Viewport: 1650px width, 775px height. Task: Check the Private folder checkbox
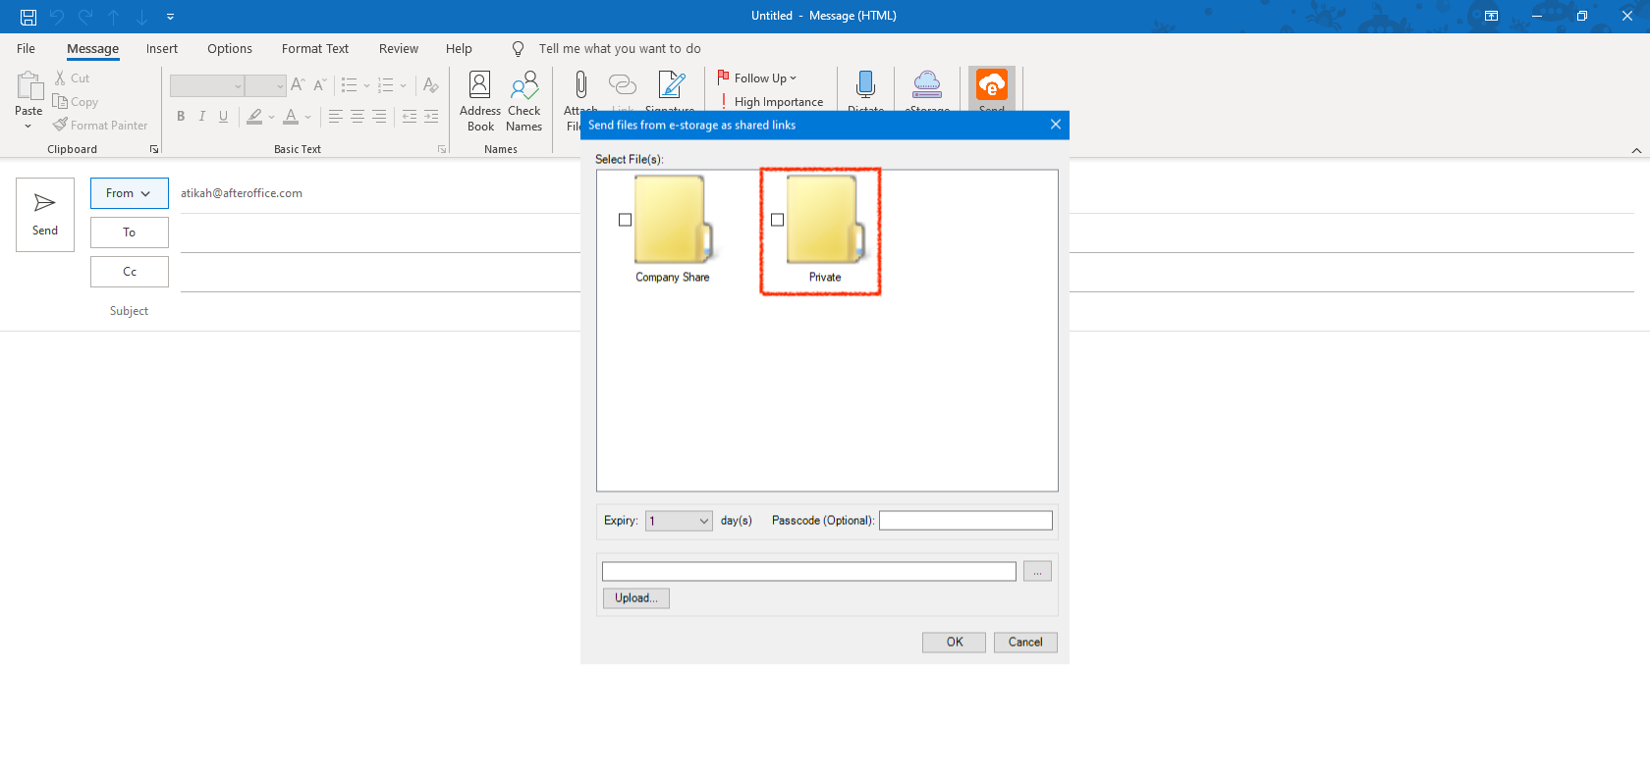(x=777, y=220)
